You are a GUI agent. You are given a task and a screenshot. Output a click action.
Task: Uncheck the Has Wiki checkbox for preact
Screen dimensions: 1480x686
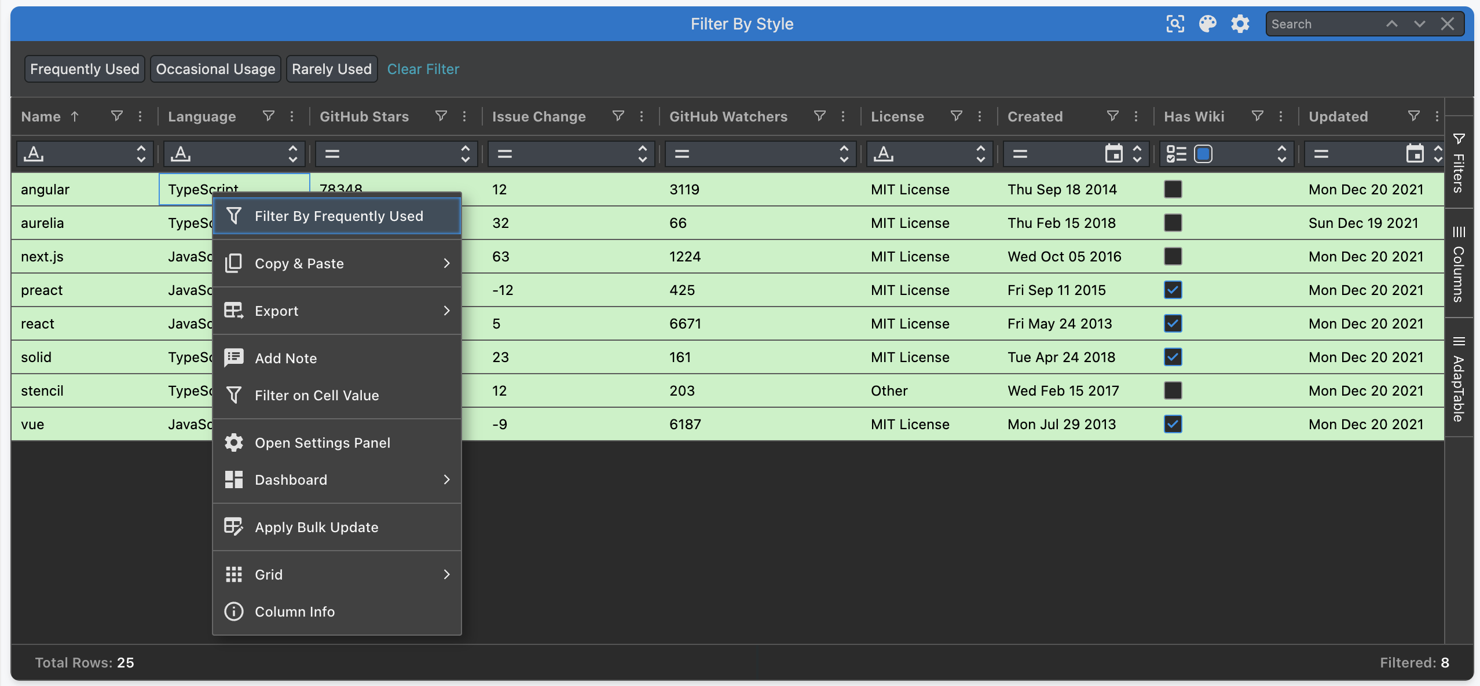coord(1173,290)
